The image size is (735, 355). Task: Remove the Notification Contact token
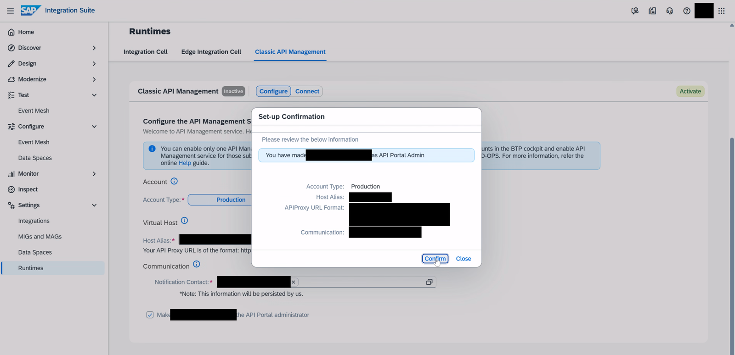point(294,282)
